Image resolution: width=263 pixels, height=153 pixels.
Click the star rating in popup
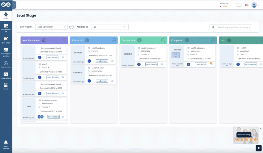click(x=246, y=140)
